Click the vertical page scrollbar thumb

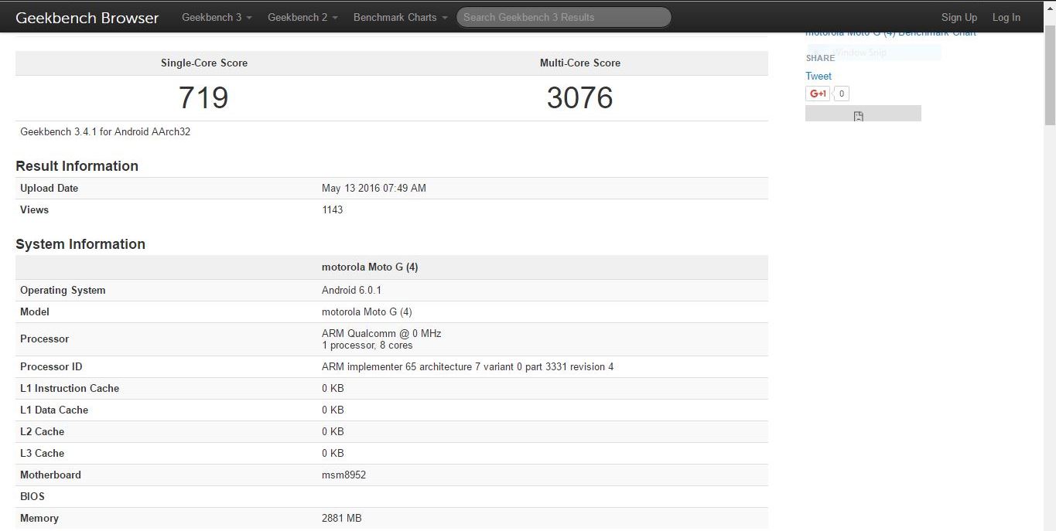click(1049, 73)
